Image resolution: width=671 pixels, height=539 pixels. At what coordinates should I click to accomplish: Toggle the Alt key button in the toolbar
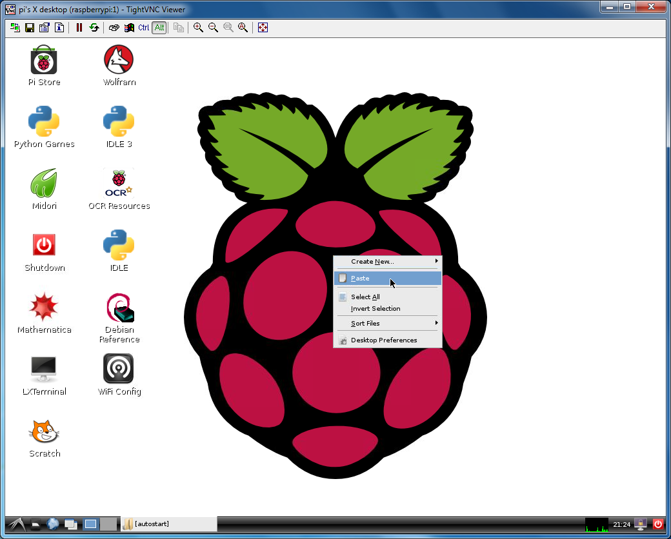(x=159, y=28)
